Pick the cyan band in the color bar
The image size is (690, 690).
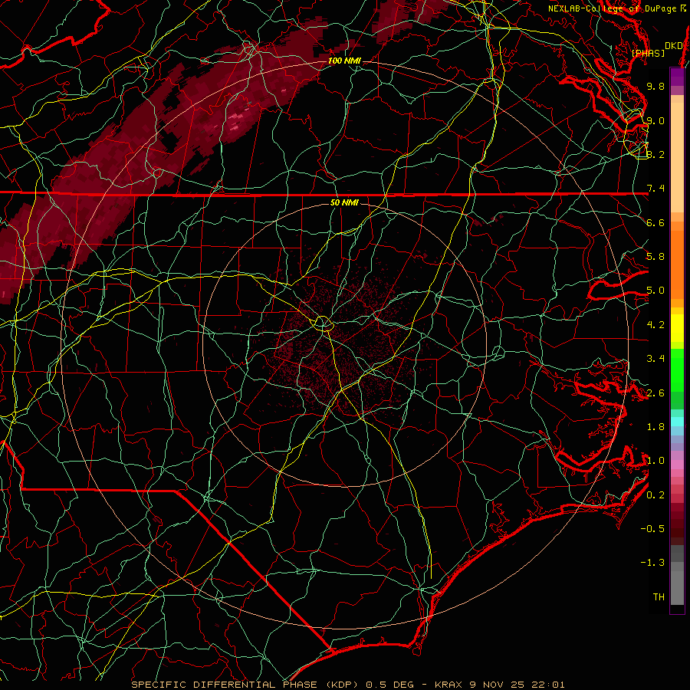pos(677,421)
